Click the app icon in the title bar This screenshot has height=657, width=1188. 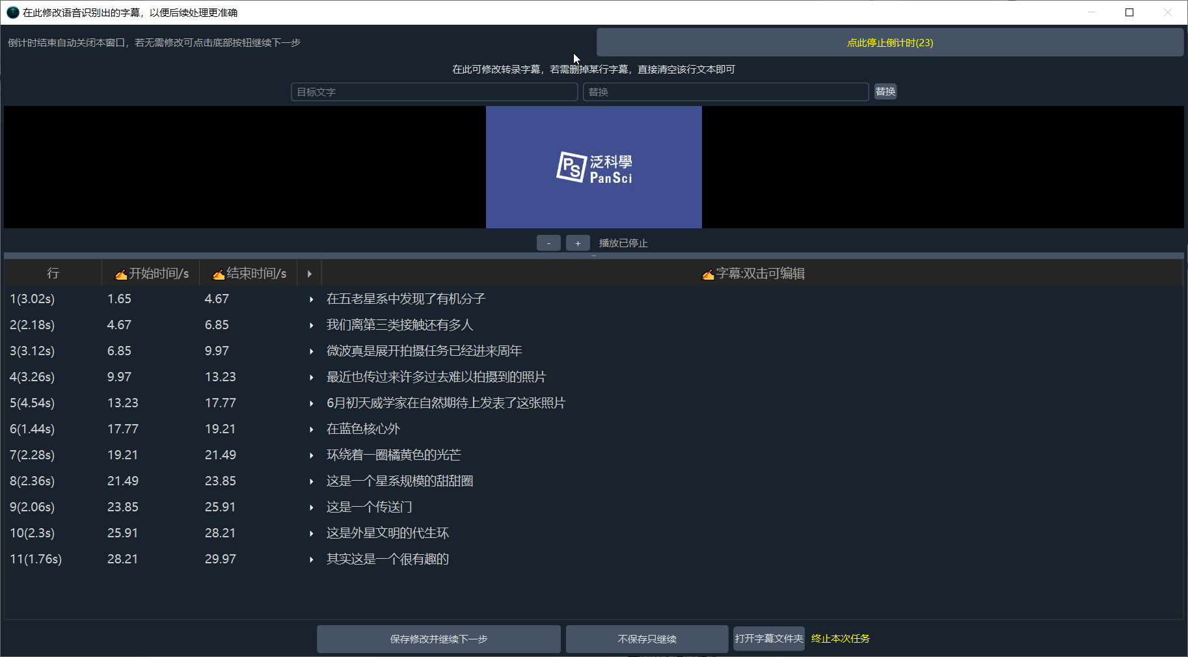pyautogui.click(x=12, y=12)
